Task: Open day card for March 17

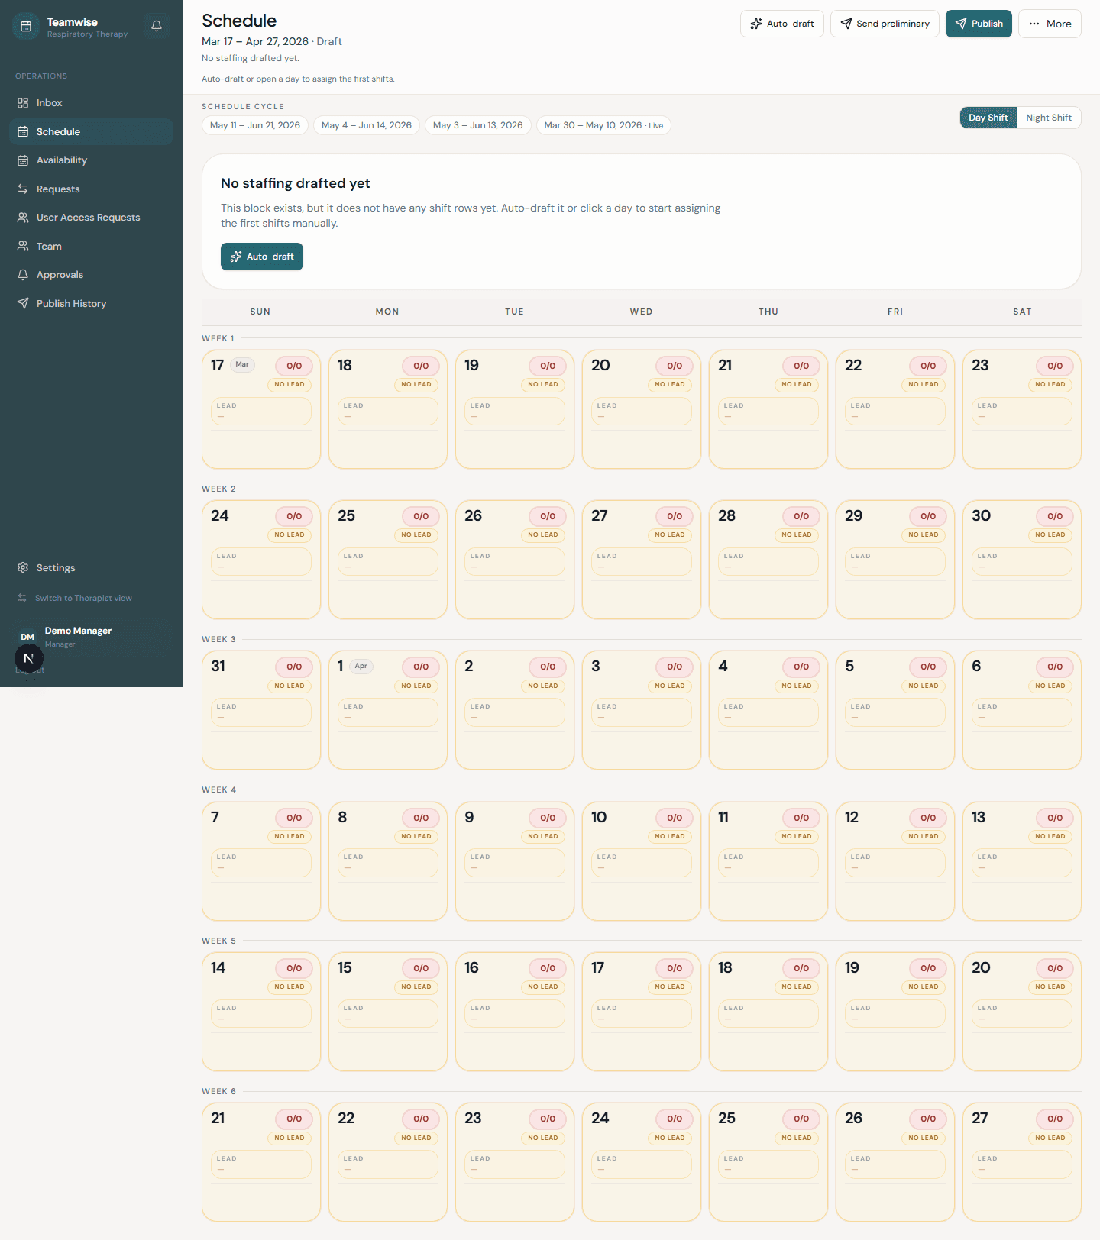Action: pyautogui.click(x=261, y=409)
